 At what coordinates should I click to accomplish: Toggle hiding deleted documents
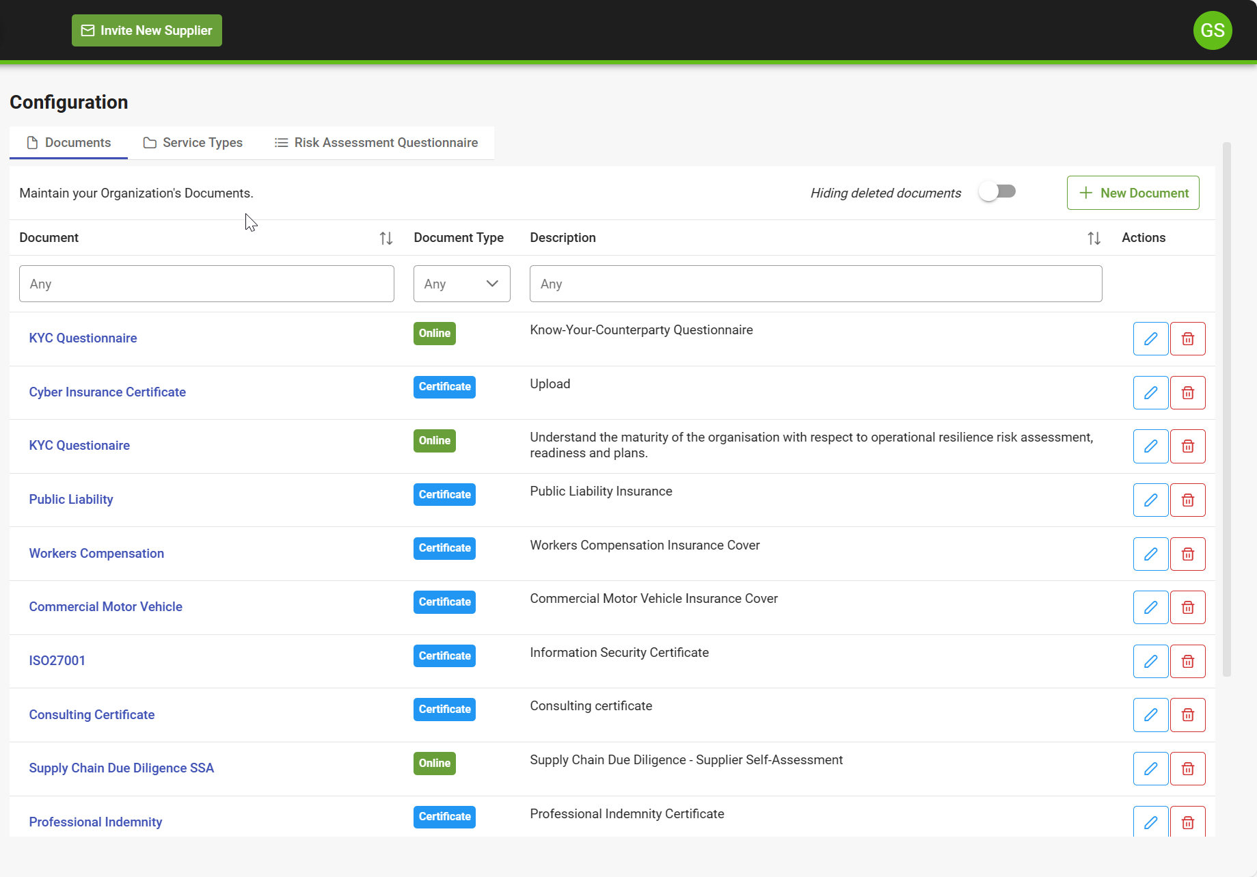click(x=997, y=191)
